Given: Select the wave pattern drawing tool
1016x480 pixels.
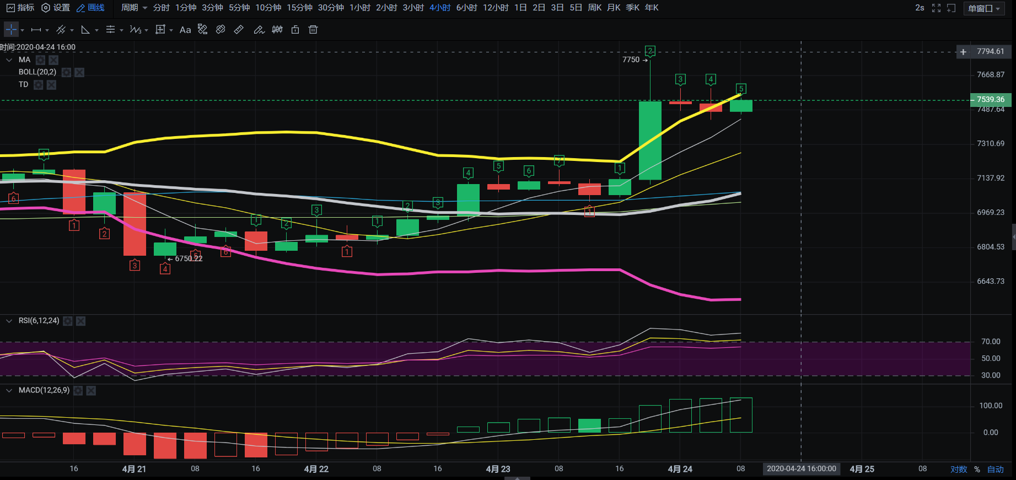Looking at the screenshot, I should (x=136, y=30).
